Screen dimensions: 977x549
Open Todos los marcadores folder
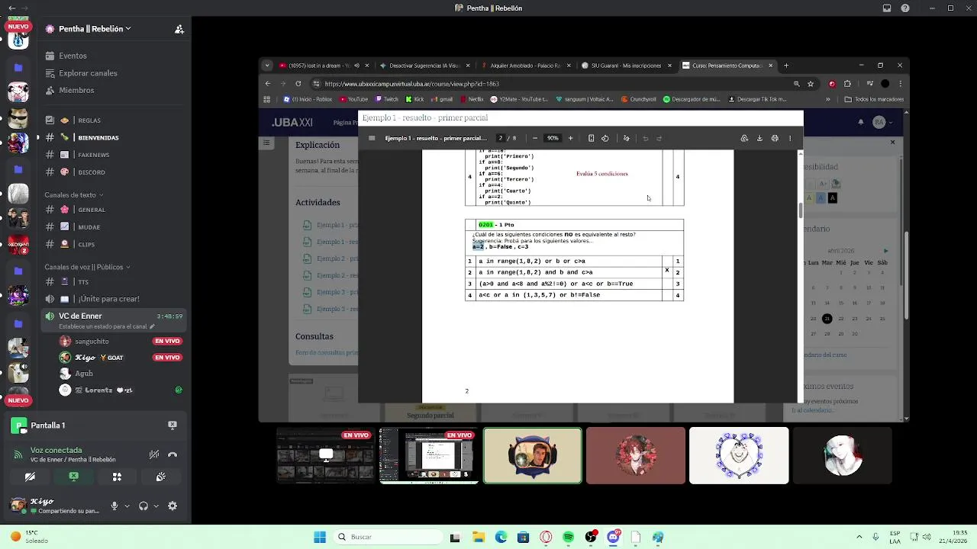[874, 99]
